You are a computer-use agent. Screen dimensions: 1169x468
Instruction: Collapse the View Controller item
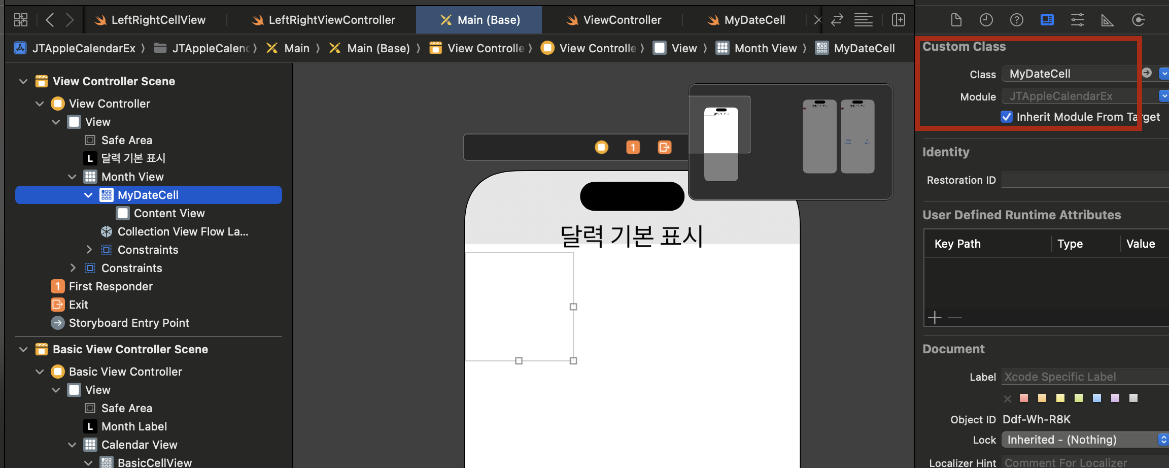[x=40, y=104]
